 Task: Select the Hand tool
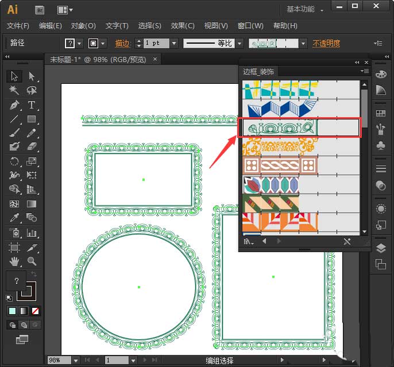(x=14, y=261)
